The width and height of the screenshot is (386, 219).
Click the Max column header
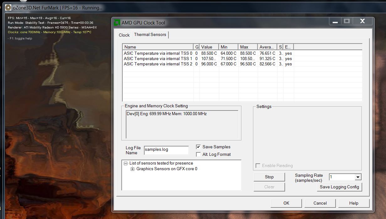click(248, 47)
